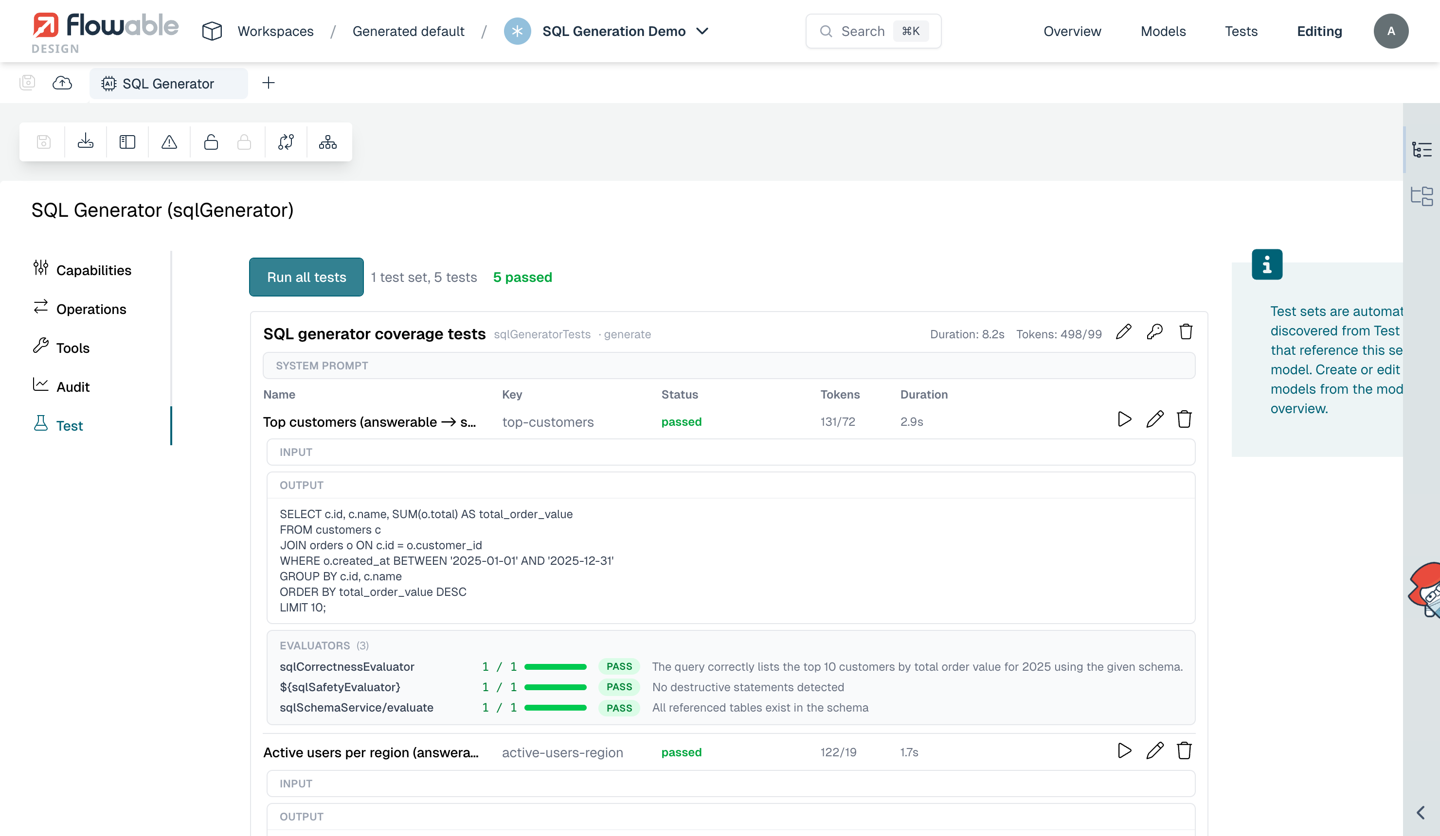Click the ${sqlSafetyEvaluator} score bar
Viewport: 1440px width, 836px height.
pos(556,687)
